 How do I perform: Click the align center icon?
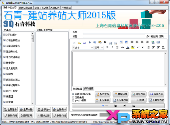click(x=142, y=42)
